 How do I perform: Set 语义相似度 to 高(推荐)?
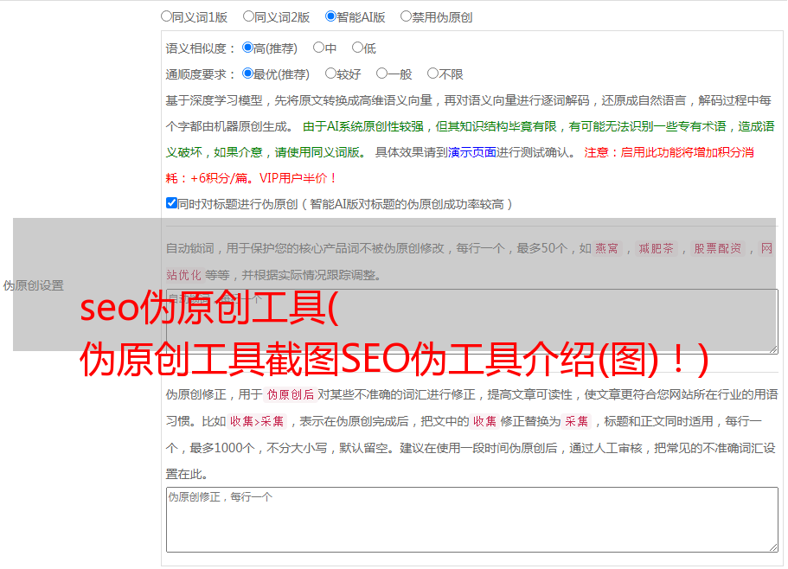247,48
